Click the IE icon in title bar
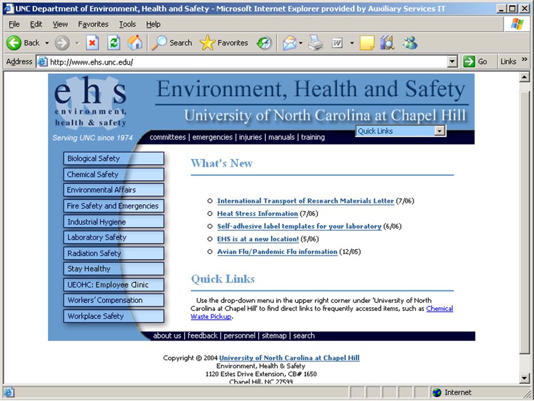Image resolution: width=534 pixels, height=401 pixels. tap(9, 8)
